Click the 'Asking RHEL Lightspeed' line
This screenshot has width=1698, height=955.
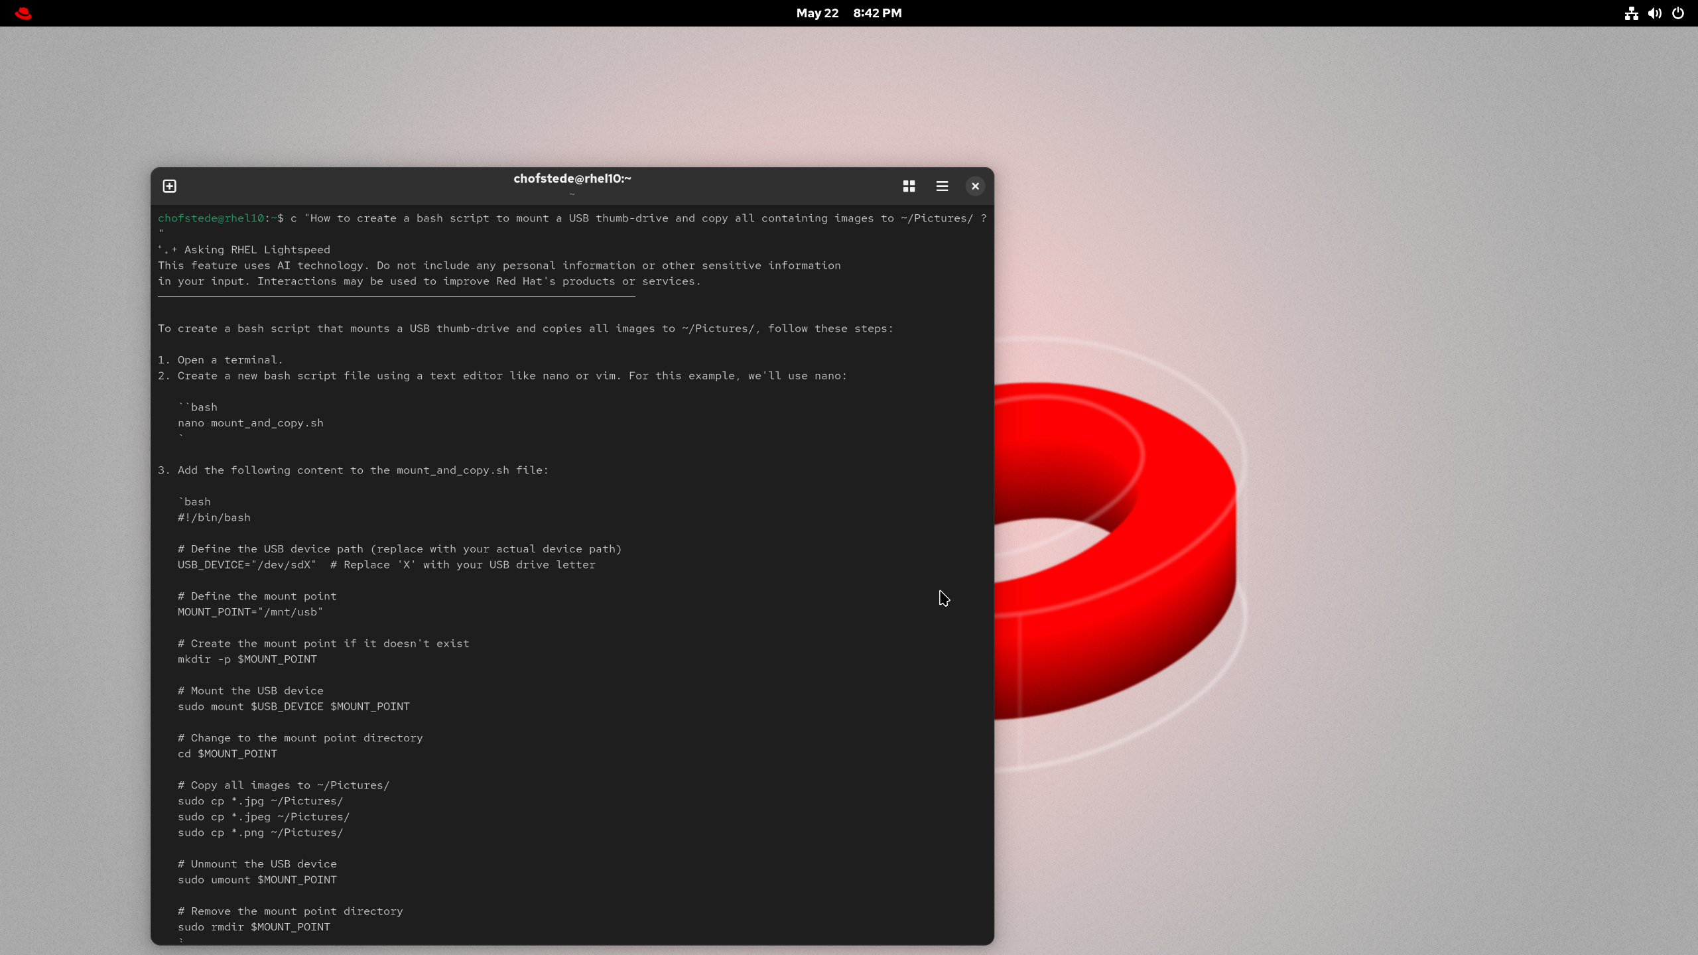click(x=257, y=250)
